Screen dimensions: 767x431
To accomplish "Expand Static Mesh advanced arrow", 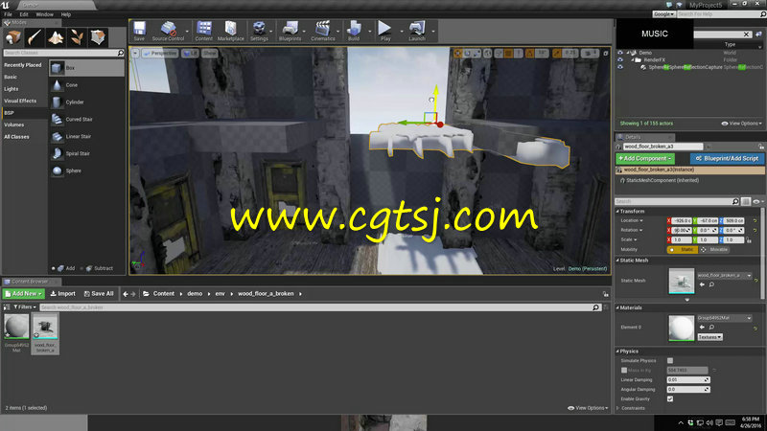I will (x=687, y=300).
